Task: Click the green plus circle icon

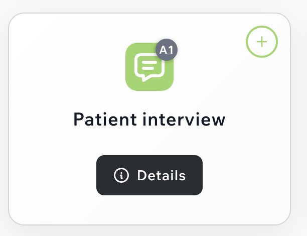Action: click(x=262, y=42)
